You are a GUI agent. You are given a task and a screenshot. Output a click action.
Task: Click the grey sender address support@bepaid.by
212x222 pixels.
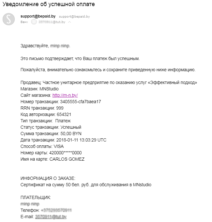[x=74, y=16]
